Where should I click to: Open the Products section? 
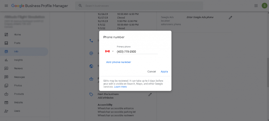[x=19, y=94]
